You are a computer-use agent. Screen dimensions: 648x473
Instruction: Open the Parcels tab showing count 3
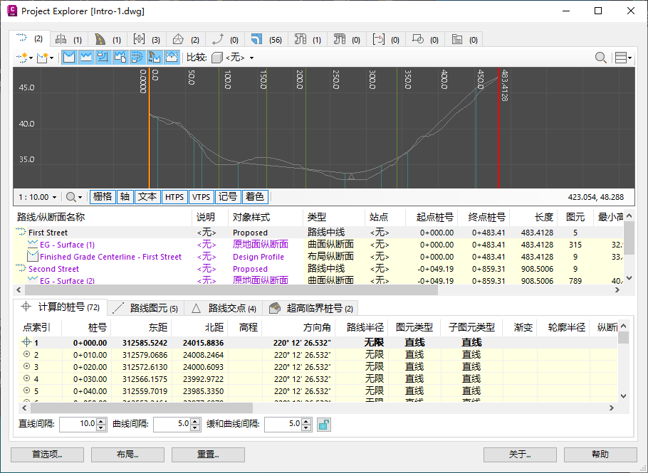147,39
